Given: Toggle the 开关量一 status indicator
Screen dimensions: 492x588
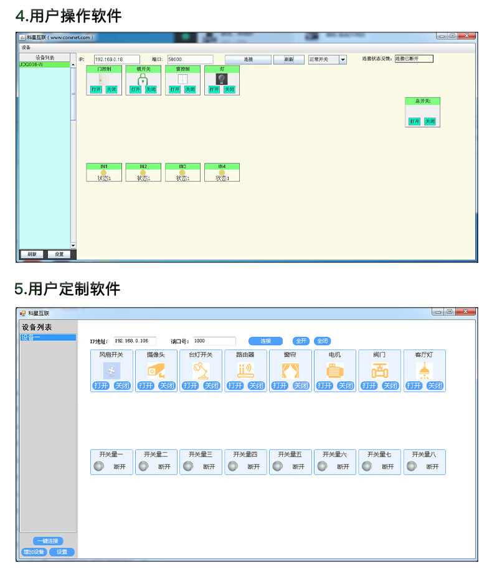Looking at the screenshot, I should [99, 467].
